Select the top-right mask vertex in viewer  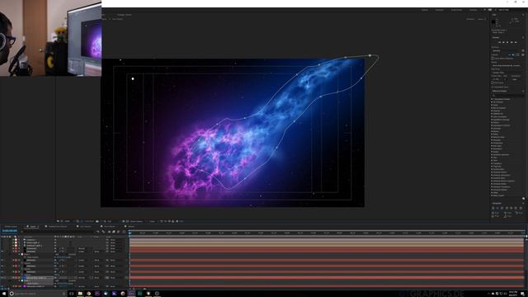coord(370,55)
